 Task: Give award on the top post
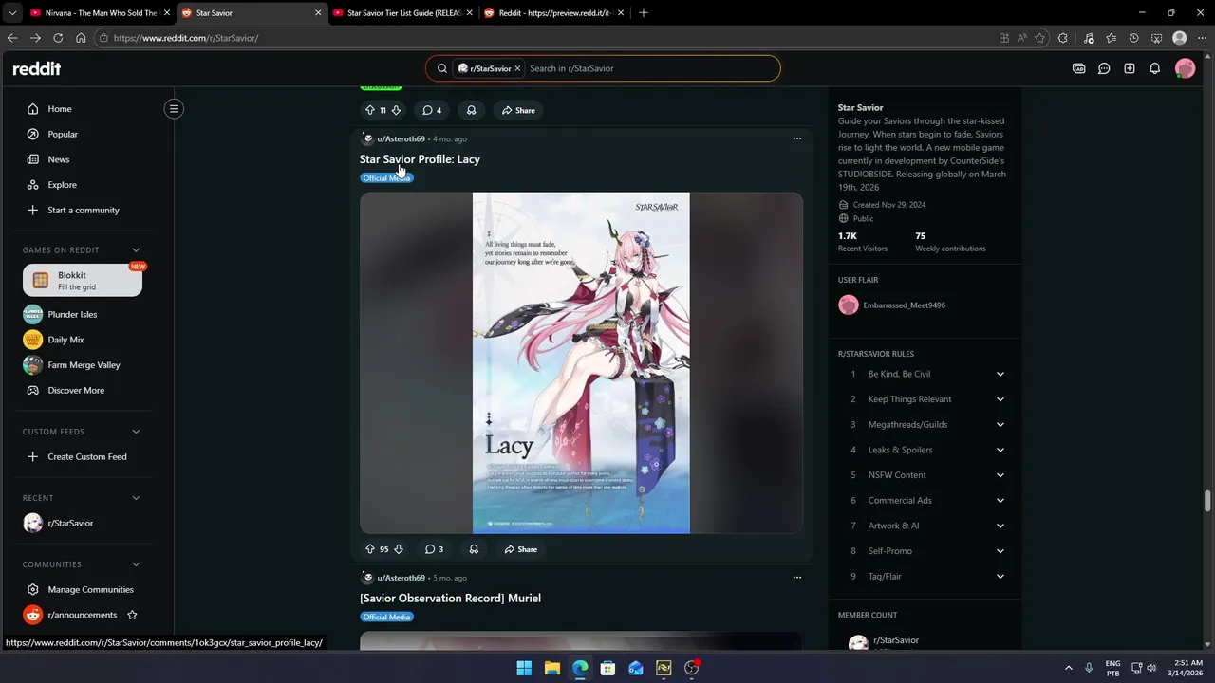471,110
